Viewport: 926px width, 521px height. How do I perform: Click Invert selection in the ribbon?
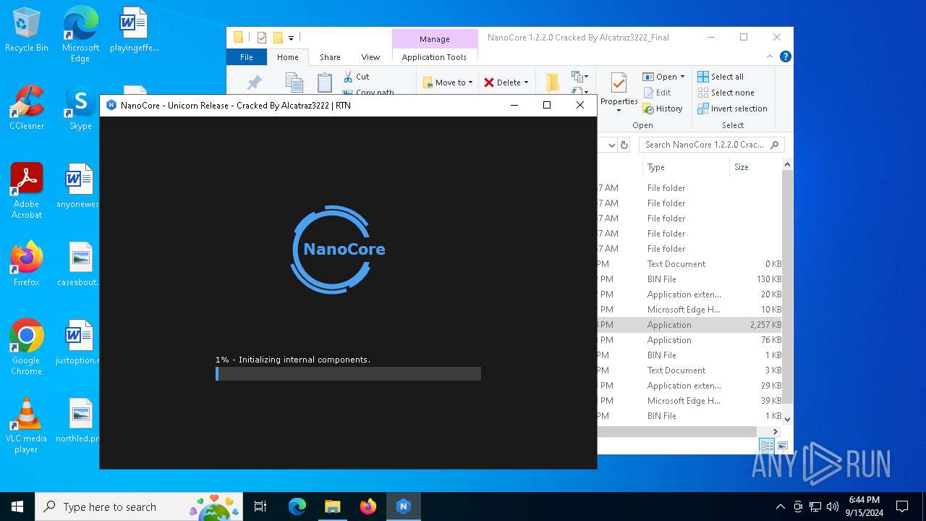click(732, 109)
